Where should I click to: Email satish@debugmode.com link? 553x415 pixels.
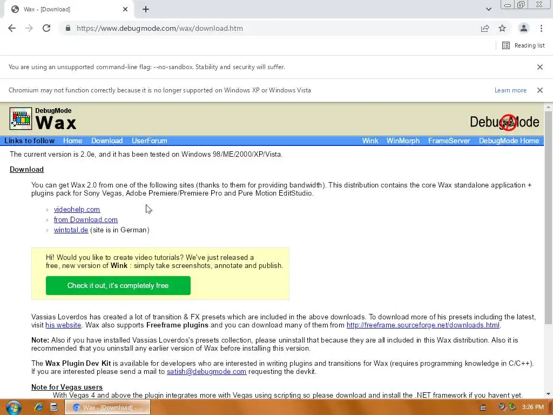coord(206,372)
